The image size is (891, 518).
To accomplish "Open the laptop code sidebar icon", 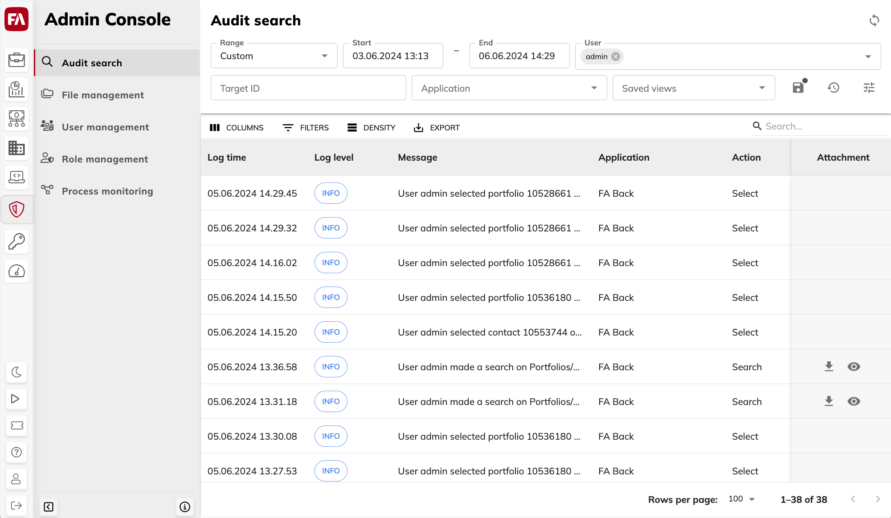I will coord(16,177).
